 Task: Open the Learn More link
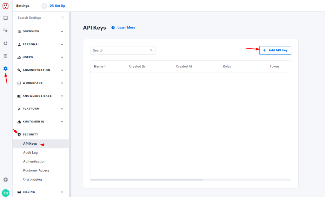126,28
